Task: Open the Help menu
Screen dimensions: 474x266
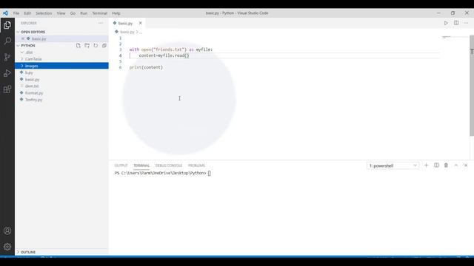Action: click(116, 13)
